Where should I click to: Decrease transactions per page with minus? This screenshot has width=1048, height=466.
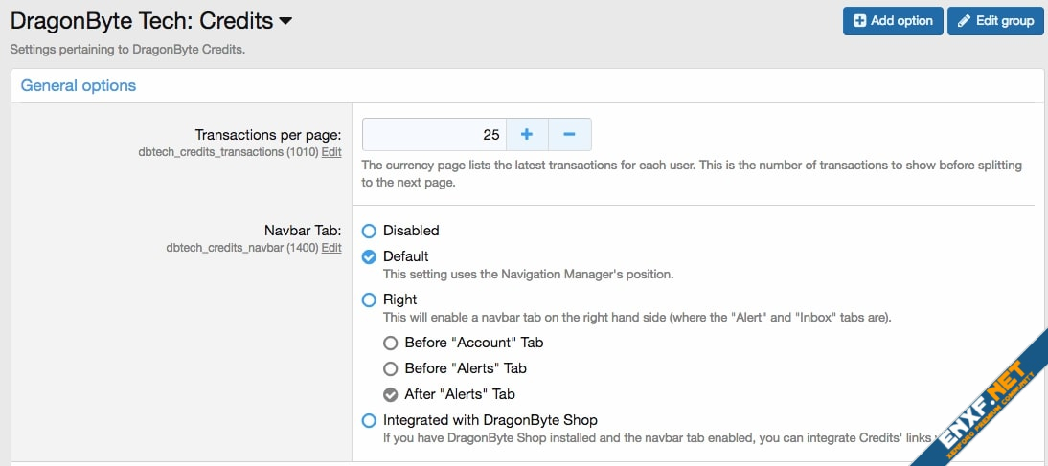click(x=569, y=134)
